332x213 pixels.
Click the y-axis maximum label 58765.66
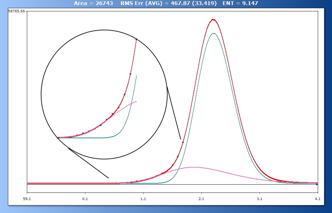[16, 11]
